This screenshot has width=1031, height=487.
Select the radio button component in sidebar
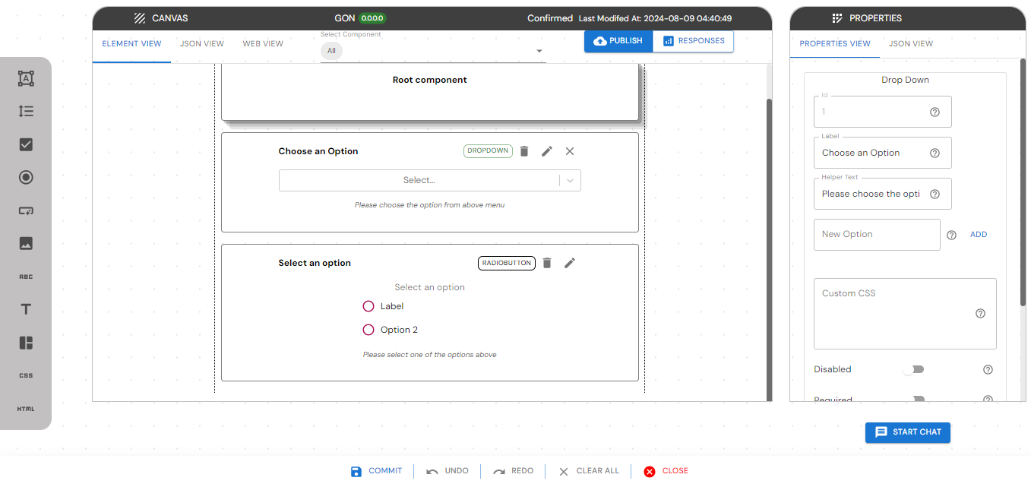26,178
